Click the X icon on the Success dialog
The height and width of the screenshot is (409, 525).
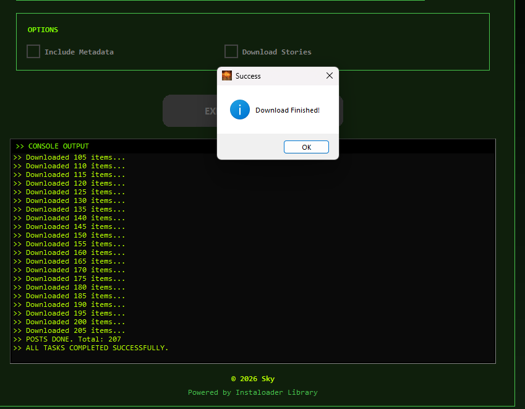(329, 75)
